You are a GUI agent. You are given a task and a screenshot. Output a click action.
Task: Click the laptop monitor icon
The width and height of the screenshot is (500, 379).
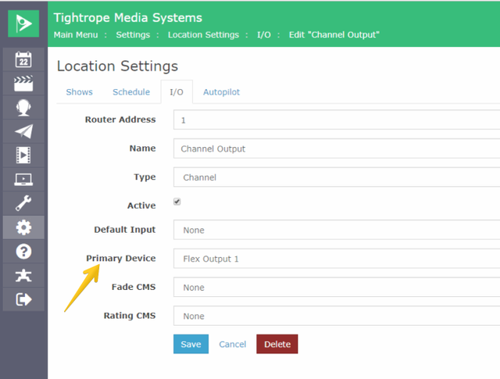[23, 179]
